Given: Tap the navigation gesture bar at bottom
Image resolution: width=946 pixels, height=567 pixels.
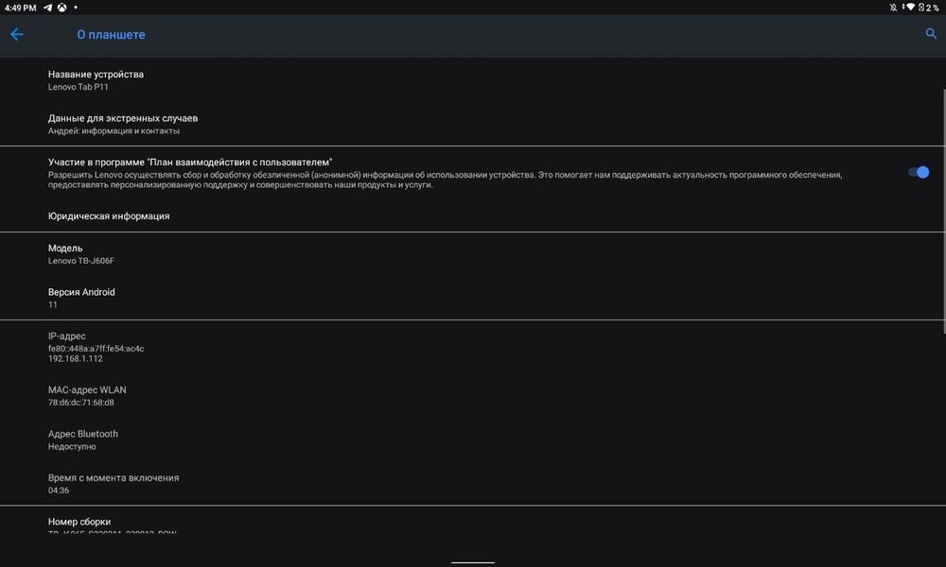Looking at the screenshot, I should pyautogui.click(x=473, y=563).
